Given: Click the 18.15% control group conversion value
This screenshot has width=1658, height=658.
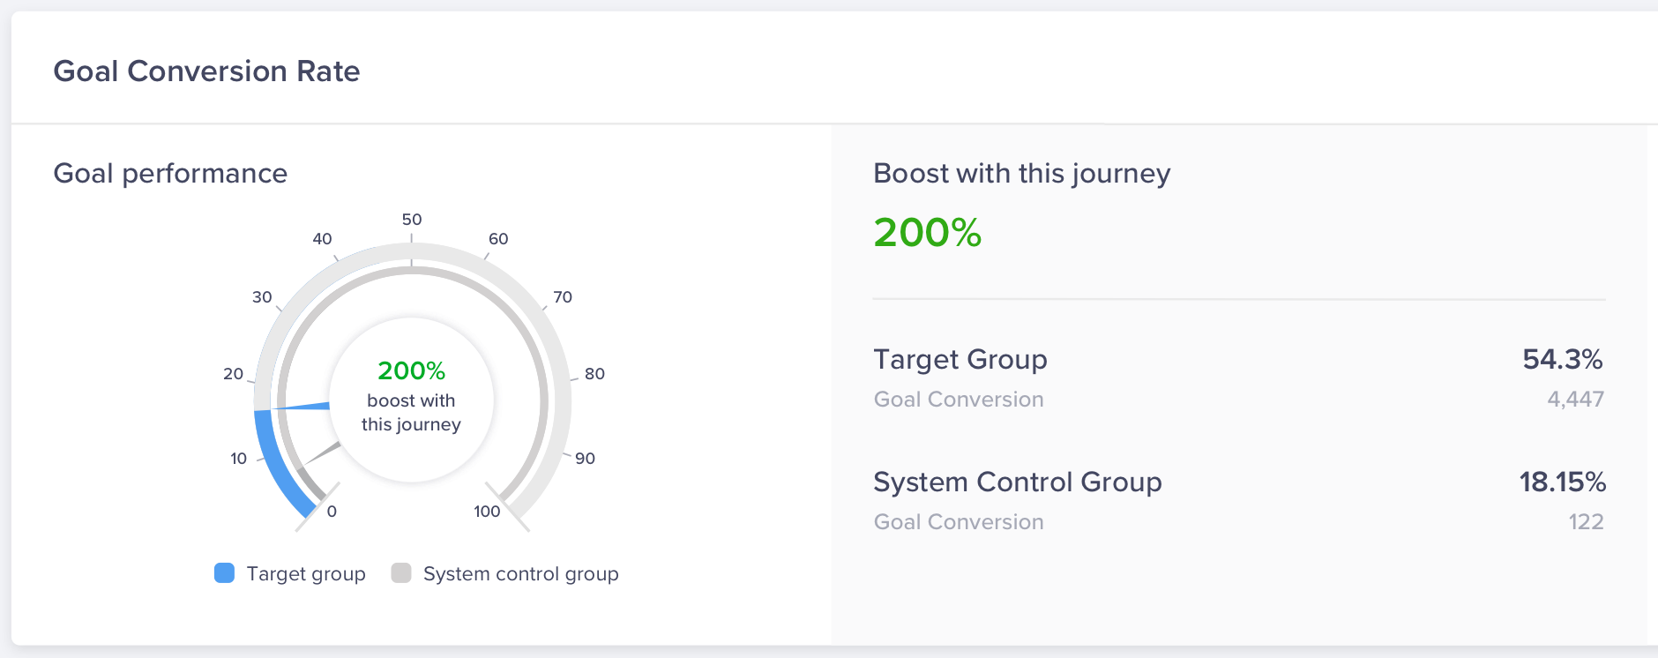Looking at the screenshot, I should [1562, 482].
